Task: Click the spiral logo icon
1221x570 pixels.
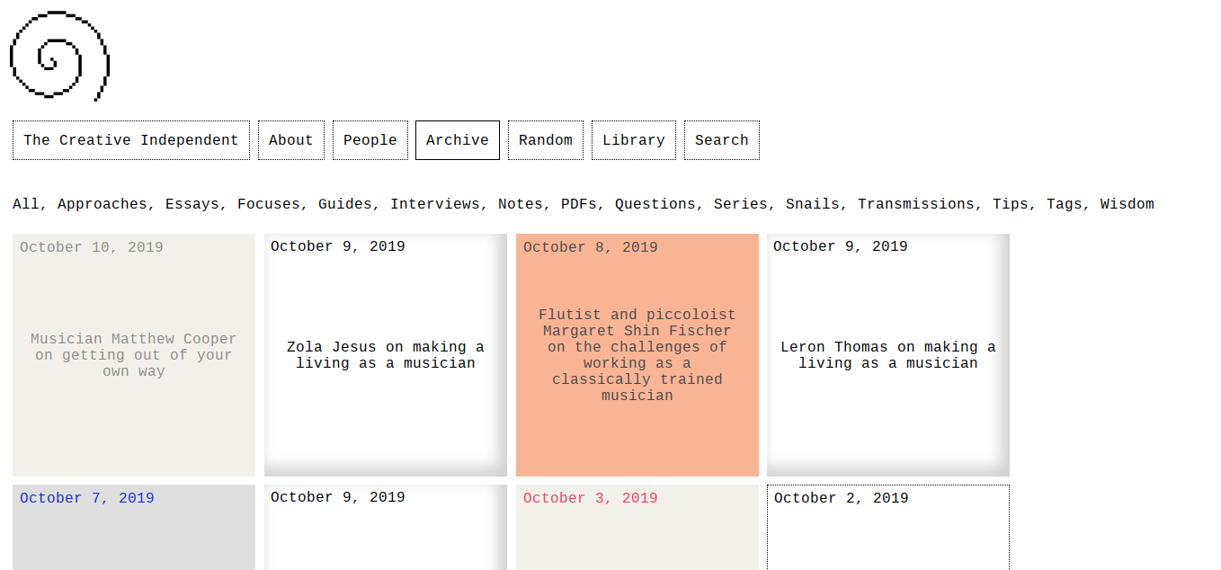Action: click(59, 56)
